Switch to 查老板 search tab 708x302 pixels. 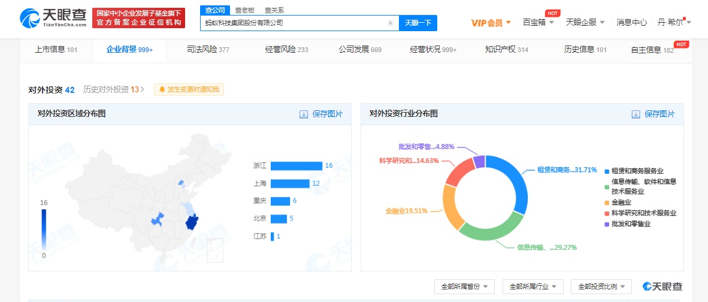pyautogui.click(x=244, y=10)
